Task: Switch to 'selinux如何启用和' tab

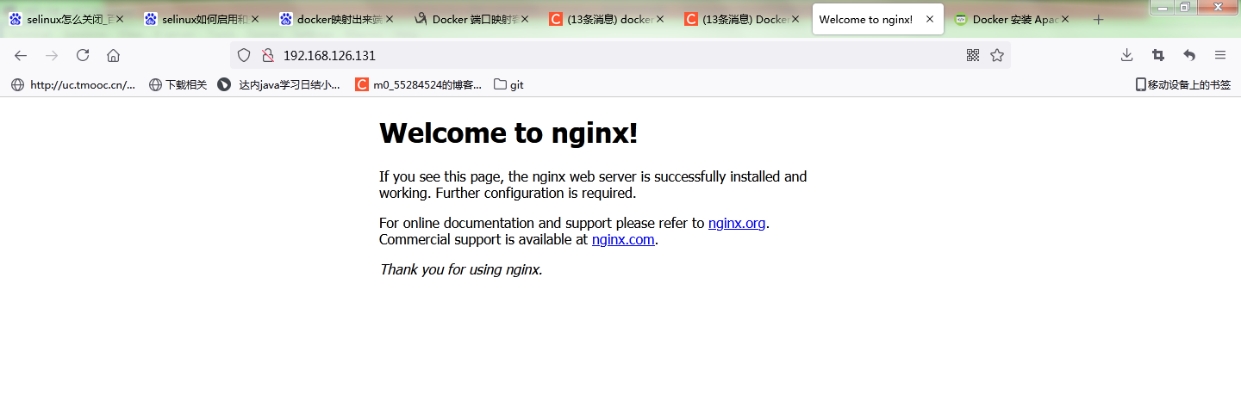Action: tap(201, 19)
